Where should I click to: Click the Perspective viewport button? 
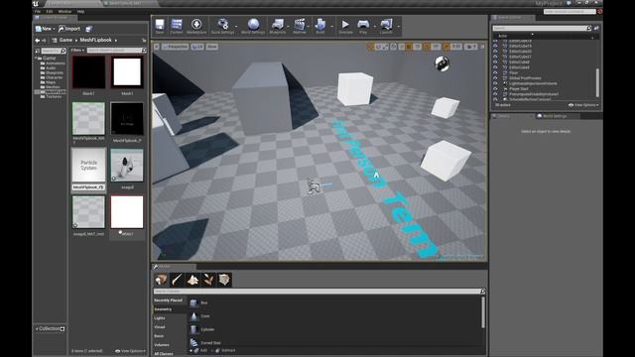(176, 47)
